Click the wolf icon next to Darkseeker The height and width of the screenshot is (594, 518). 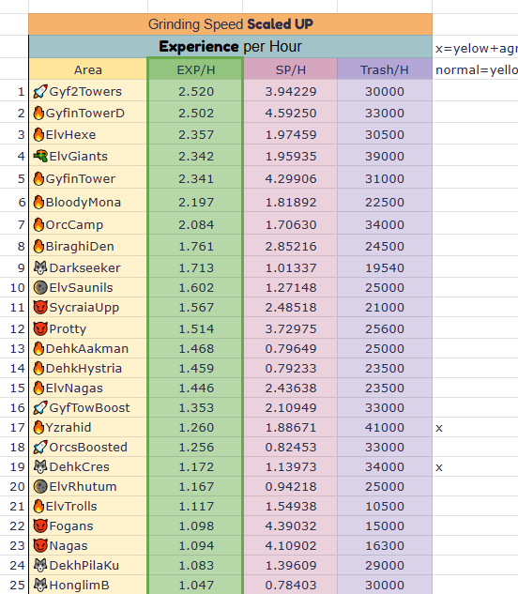pos(40,267)
